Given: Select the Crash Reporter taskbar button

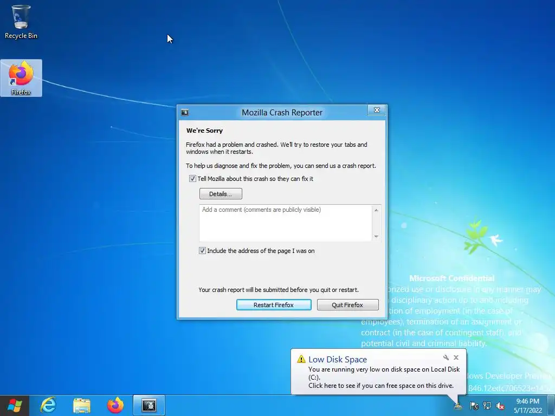Looking at the screenshot, I should click(149, 405).
